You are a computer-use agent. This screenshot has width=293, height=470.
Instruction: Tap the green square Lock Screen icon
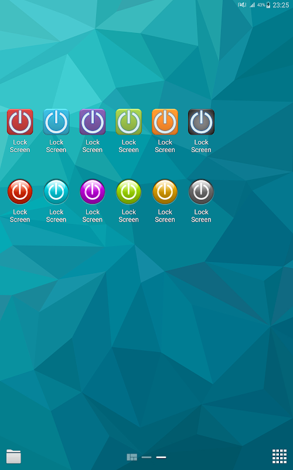(x=128, y=122)
